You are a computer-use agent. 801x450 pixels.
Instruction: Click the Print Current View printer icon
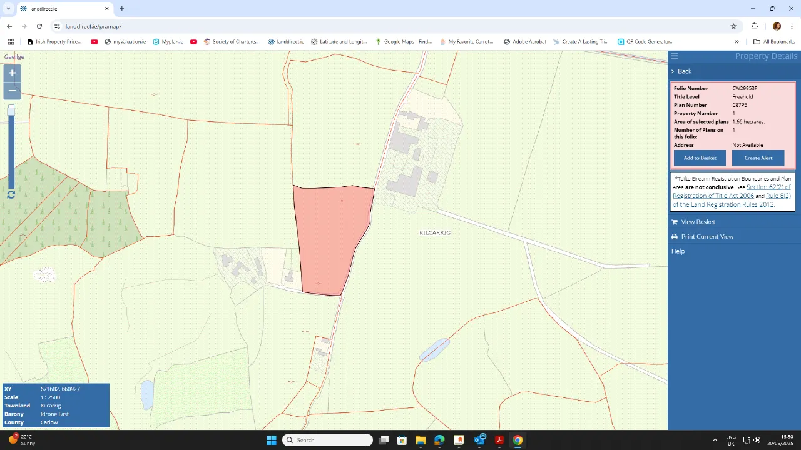(674, 236)
